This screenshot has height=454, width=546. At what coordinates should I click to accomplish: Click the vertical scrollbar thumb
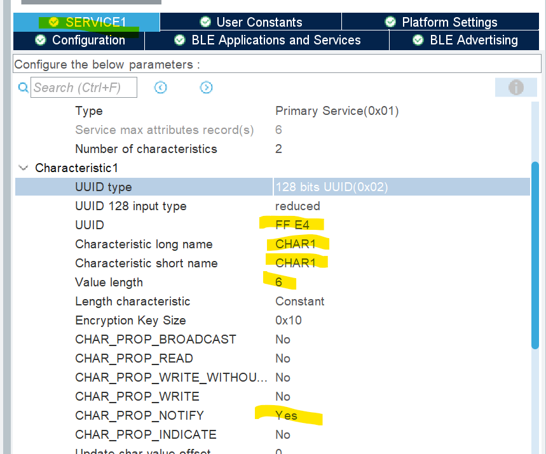[535, 255]
